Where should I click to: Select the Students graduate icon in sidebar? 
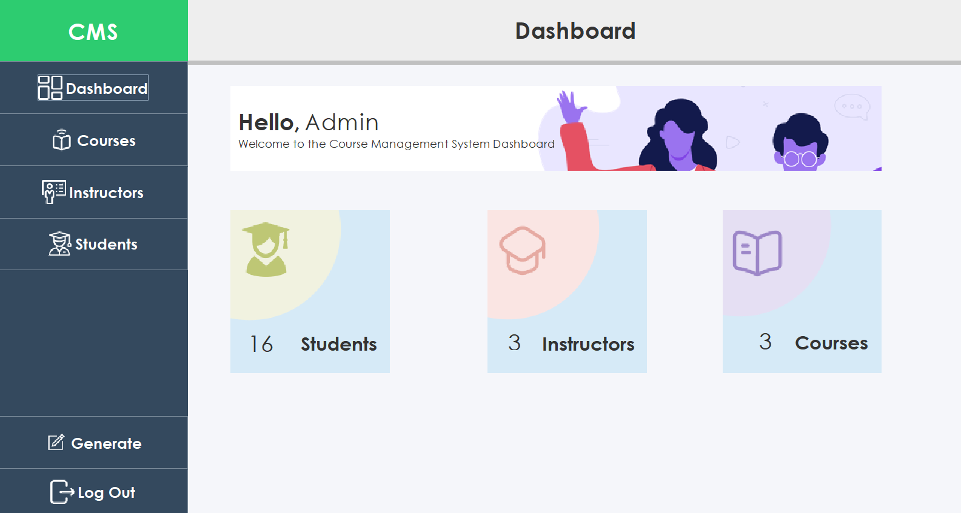pos(58,243)
